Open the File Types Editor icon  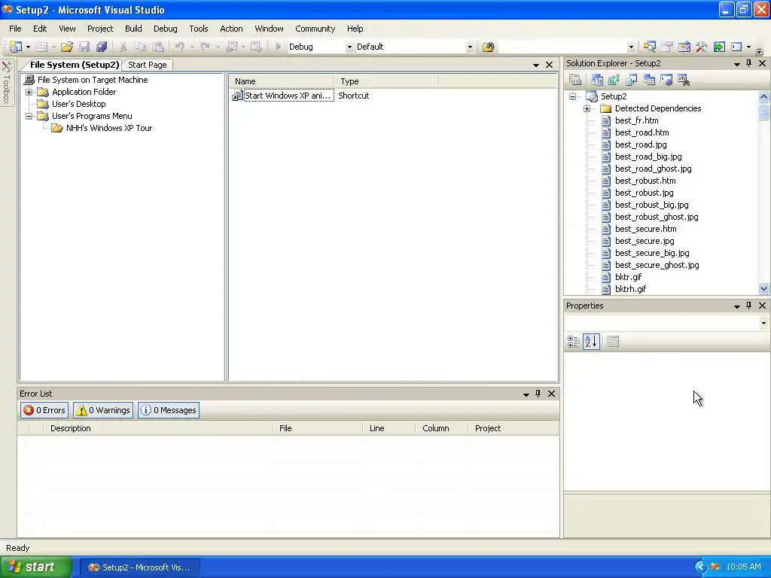click(x=632, y=80)
